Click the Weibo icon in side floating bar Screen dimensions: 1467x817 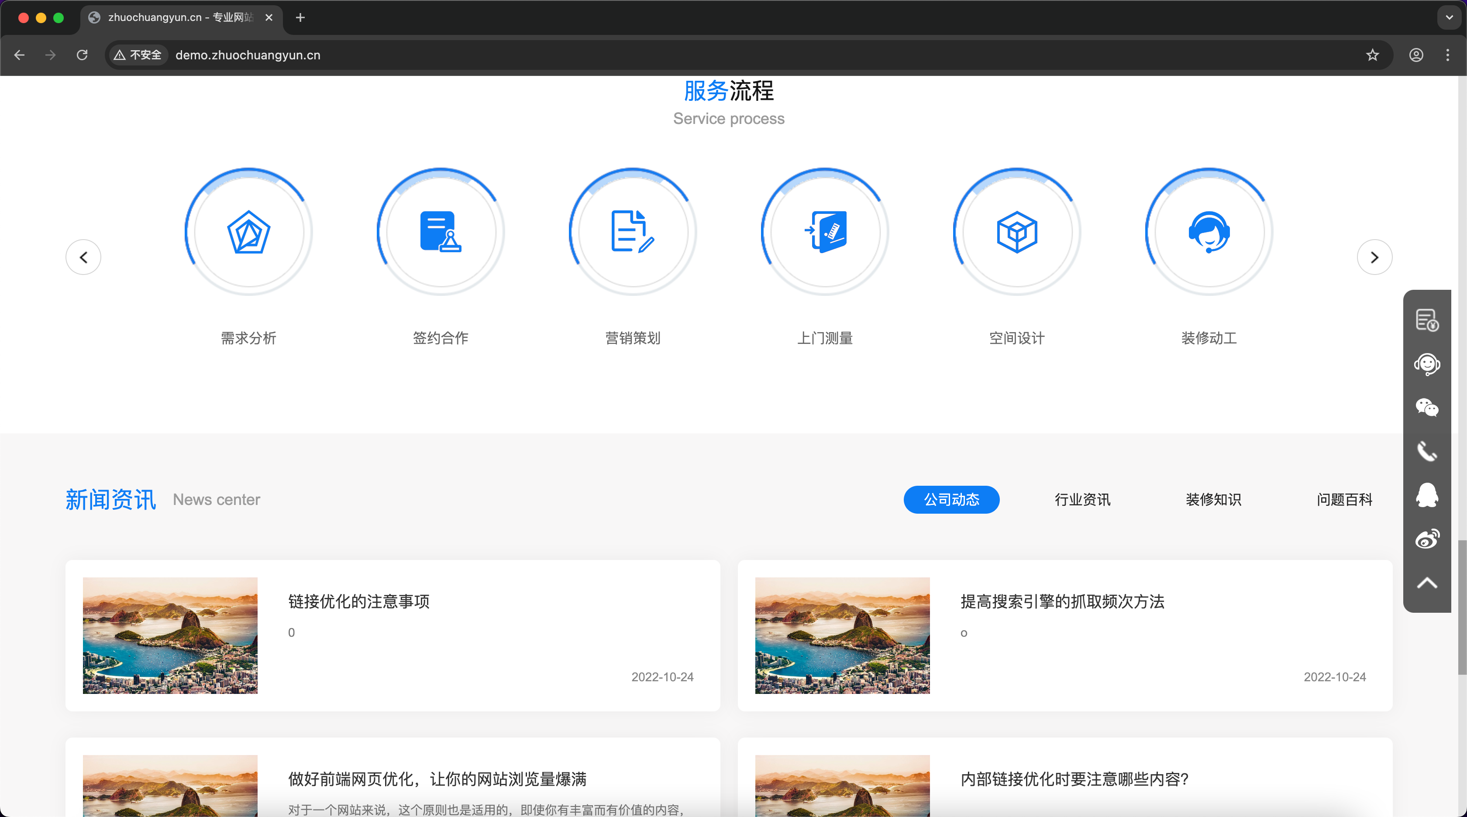(1427, 539)
